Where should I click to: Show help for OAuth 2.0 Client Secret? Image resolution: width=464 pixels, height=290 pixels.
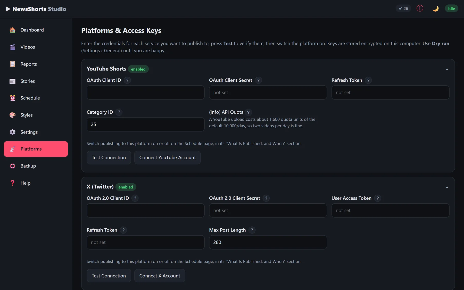click(x=266, y=198)
